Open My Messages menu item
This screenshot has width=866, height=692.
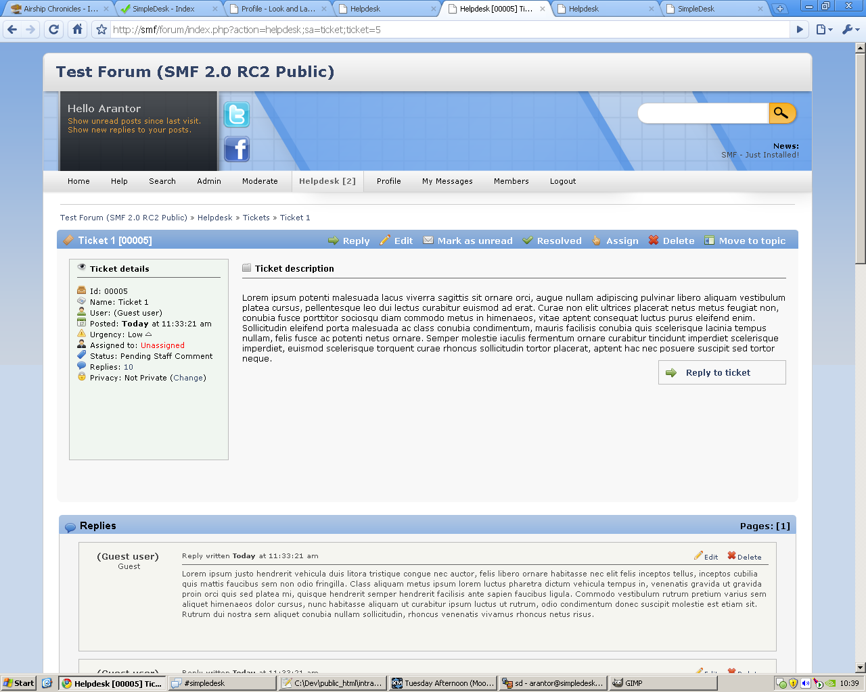point(447,181)
